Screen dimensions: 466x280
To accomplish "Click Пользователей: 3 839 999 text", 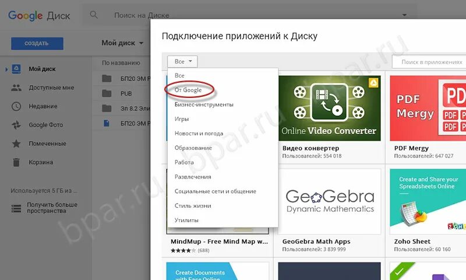I will [x=314, y=249].
